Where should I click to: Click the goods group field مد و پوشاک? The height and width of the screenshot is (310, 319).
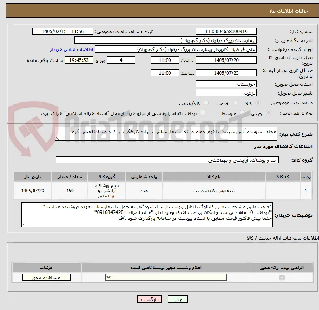tap(167, 160)
